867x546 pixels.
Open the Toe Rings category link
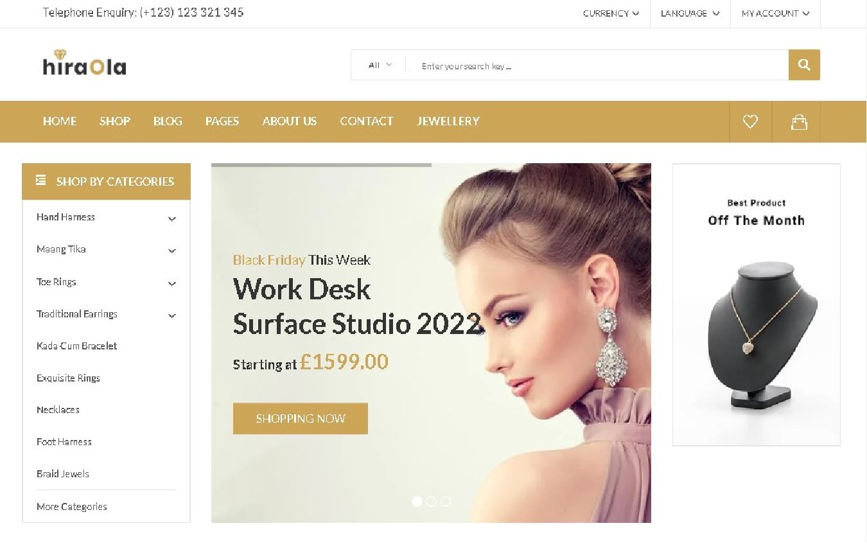57,281
